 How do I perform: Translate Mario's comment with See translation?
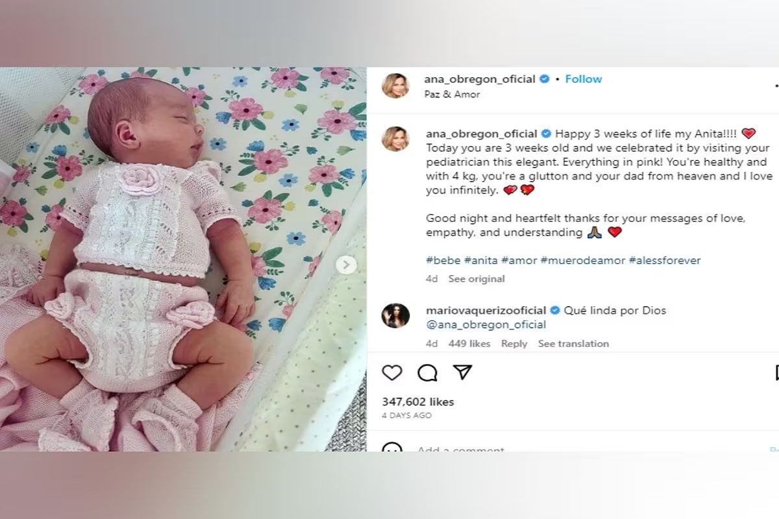click(573, 344)
